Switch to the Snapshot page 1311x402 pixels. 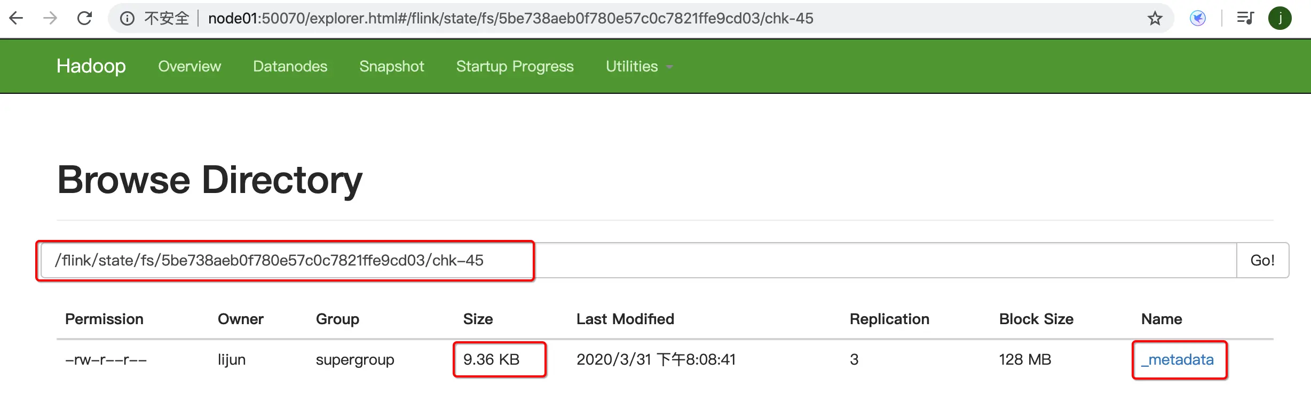391,67
